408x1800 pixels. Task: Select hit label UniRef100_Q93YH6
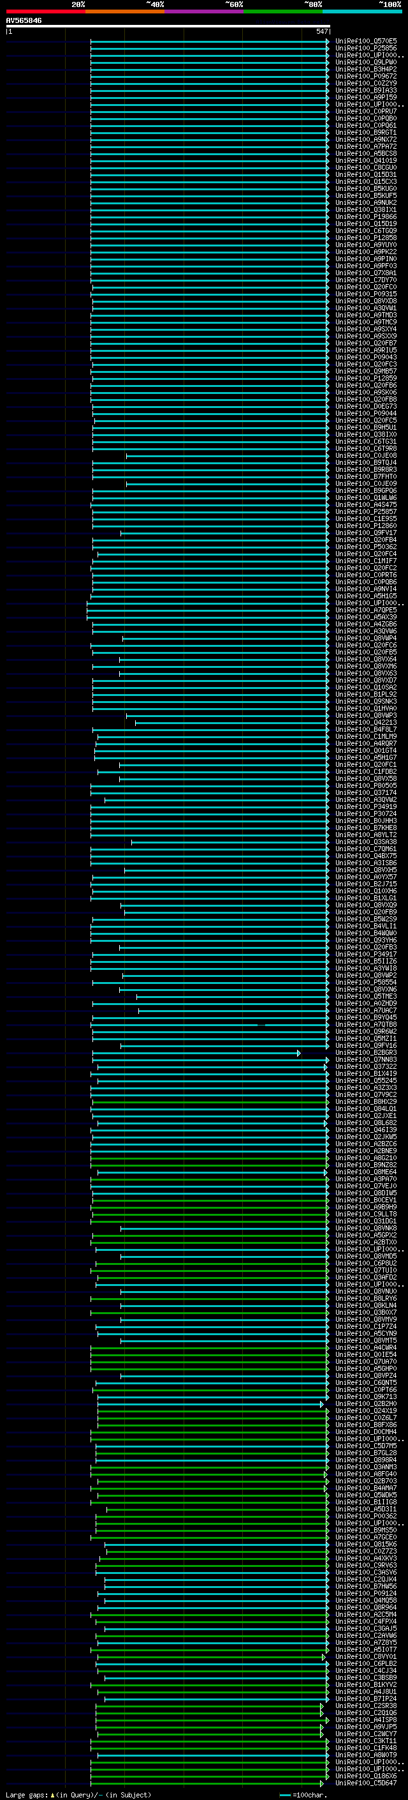(366, 940)
